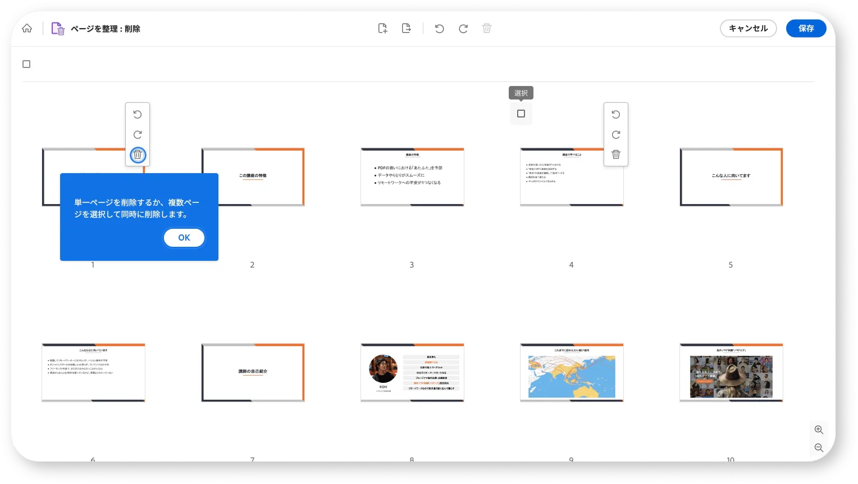Image resolution: width=858 pixels, height=484 pixels.
Task: Delete page 4 with trash icon
Action: click(x=616, y=155)
